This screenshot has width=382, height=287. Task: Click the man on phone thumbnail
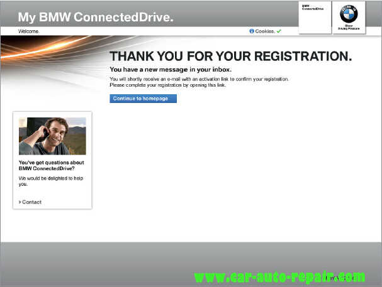(52, 136)
